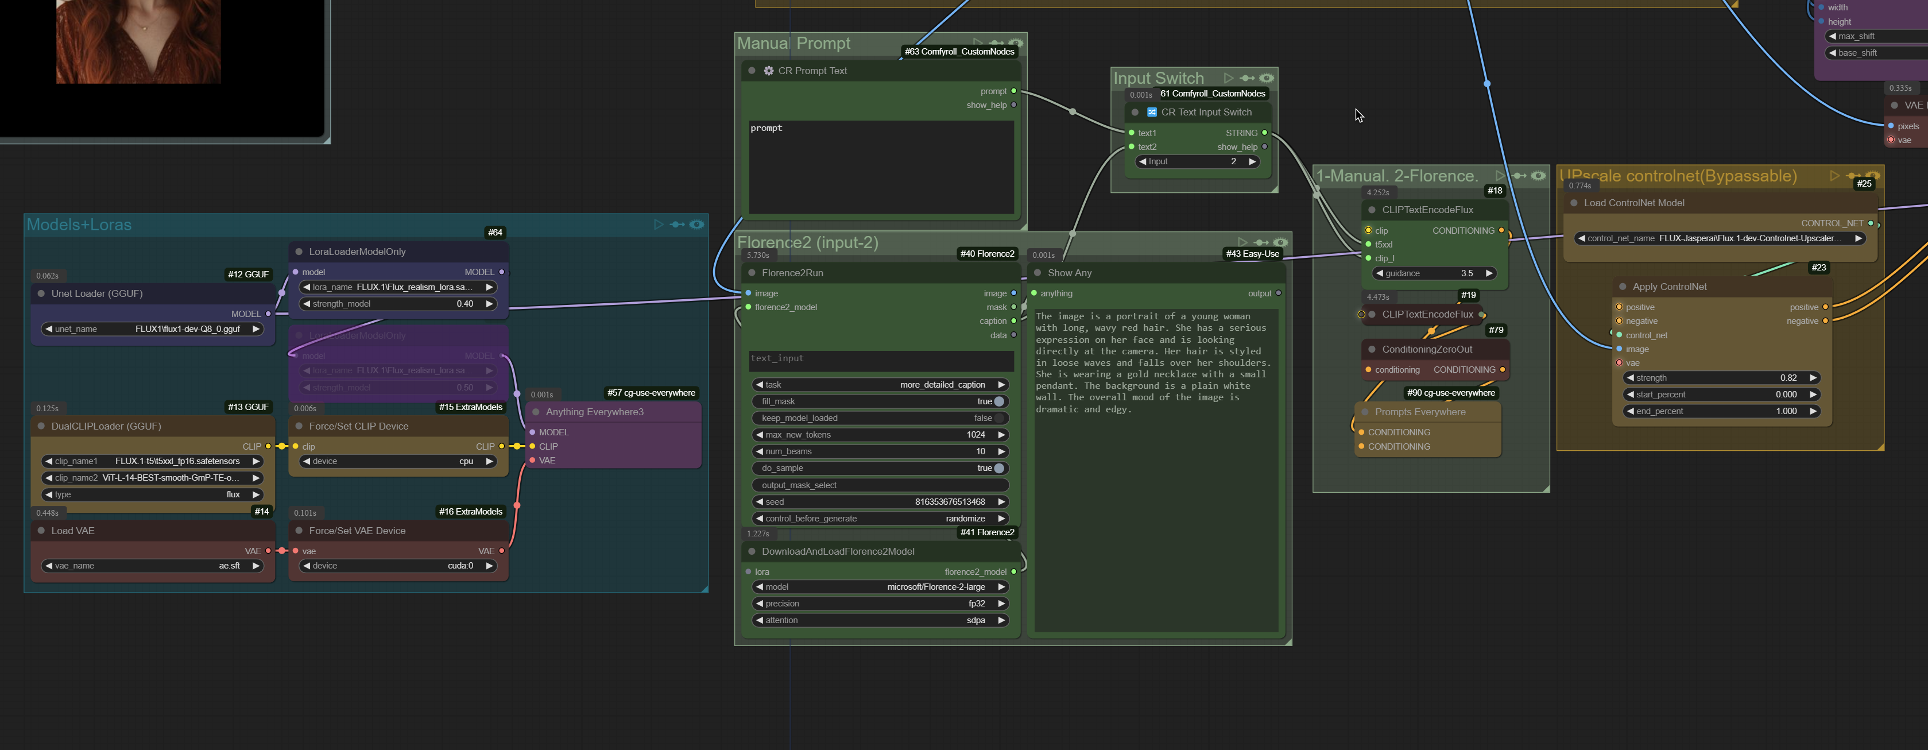
Task: Toggle the fill_mask switch in Florence2Run
Action: (998, 401)
